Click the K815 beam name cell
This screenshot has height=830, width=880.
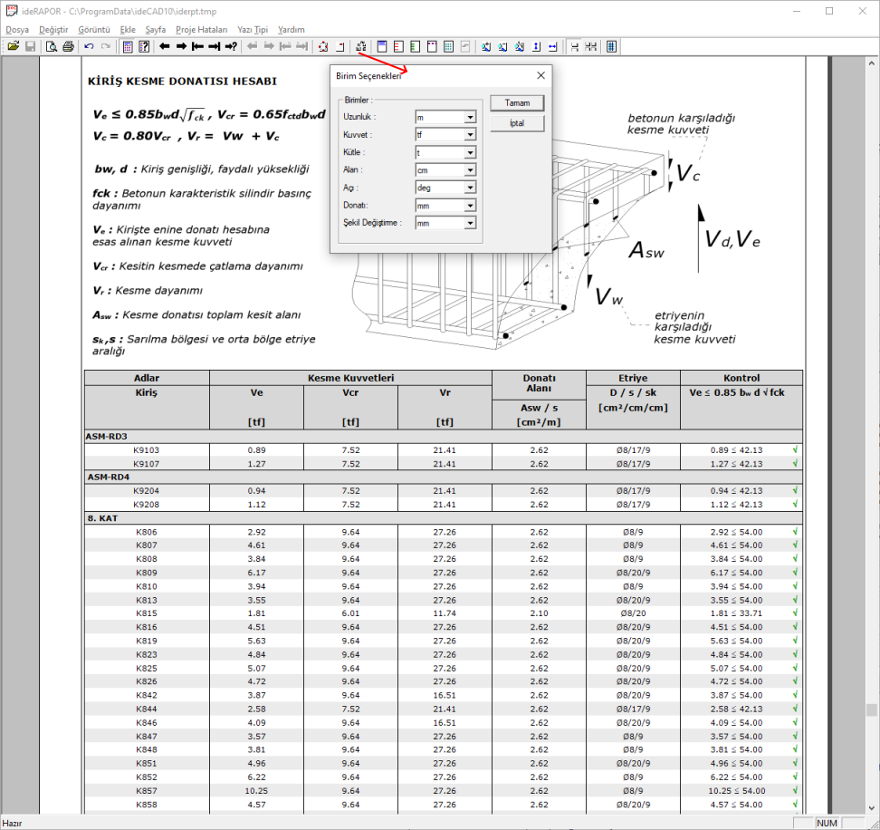point(147,613)
